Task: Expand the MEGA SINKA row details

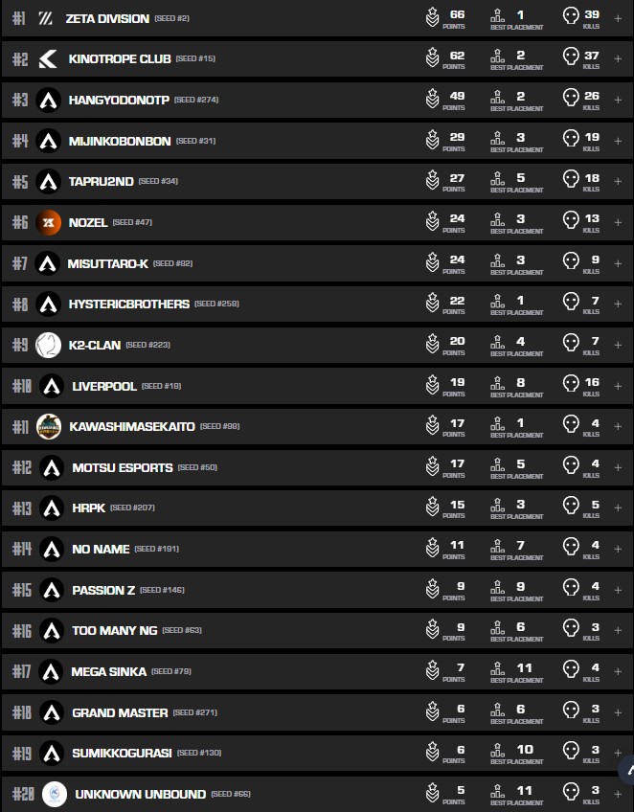Action: click(618, 671)
